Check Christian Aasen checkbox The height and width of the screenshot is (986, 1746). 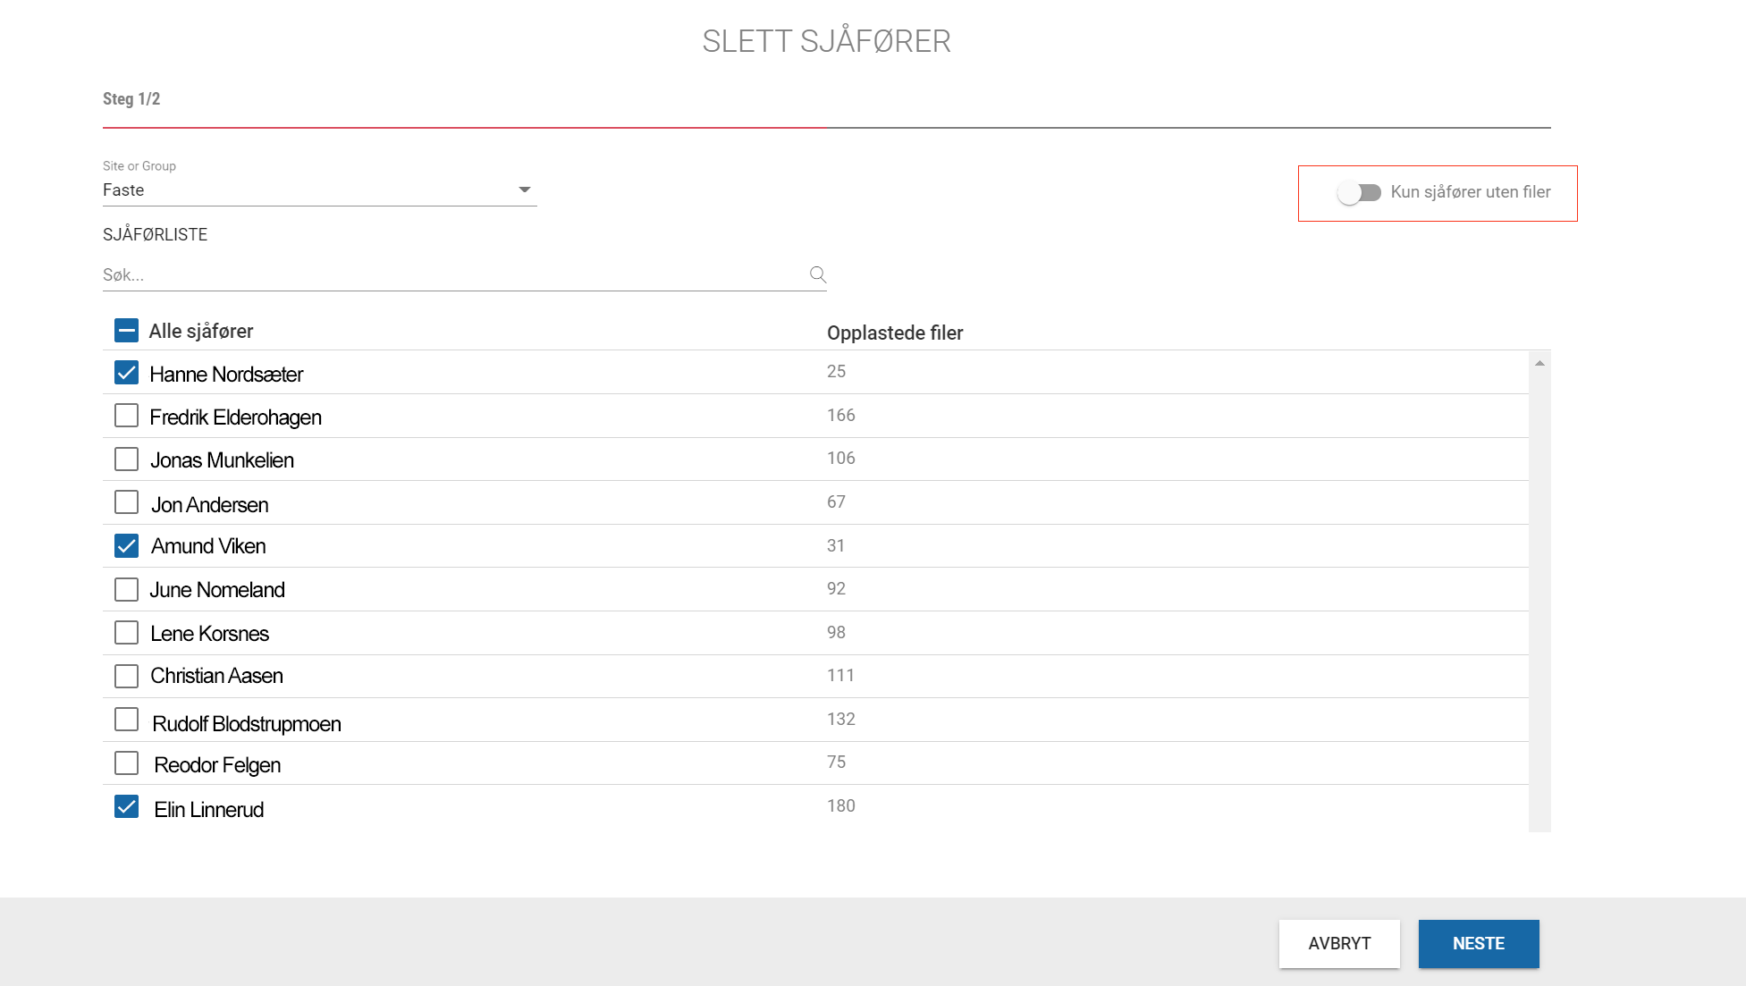[x=126, y=677]
